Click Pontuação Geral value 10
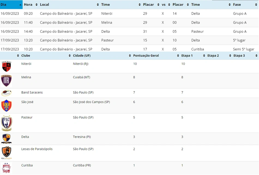 click(x=135, y=64)
